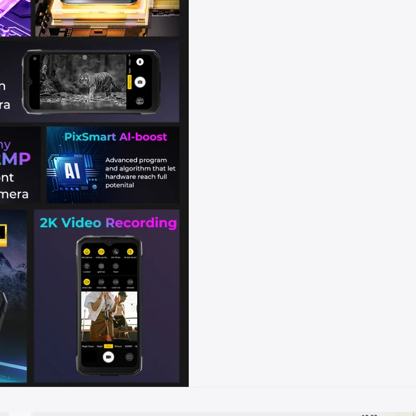Tap the white video record button
This screenshot has width=416, height=416.
click(x=109, y=357)
